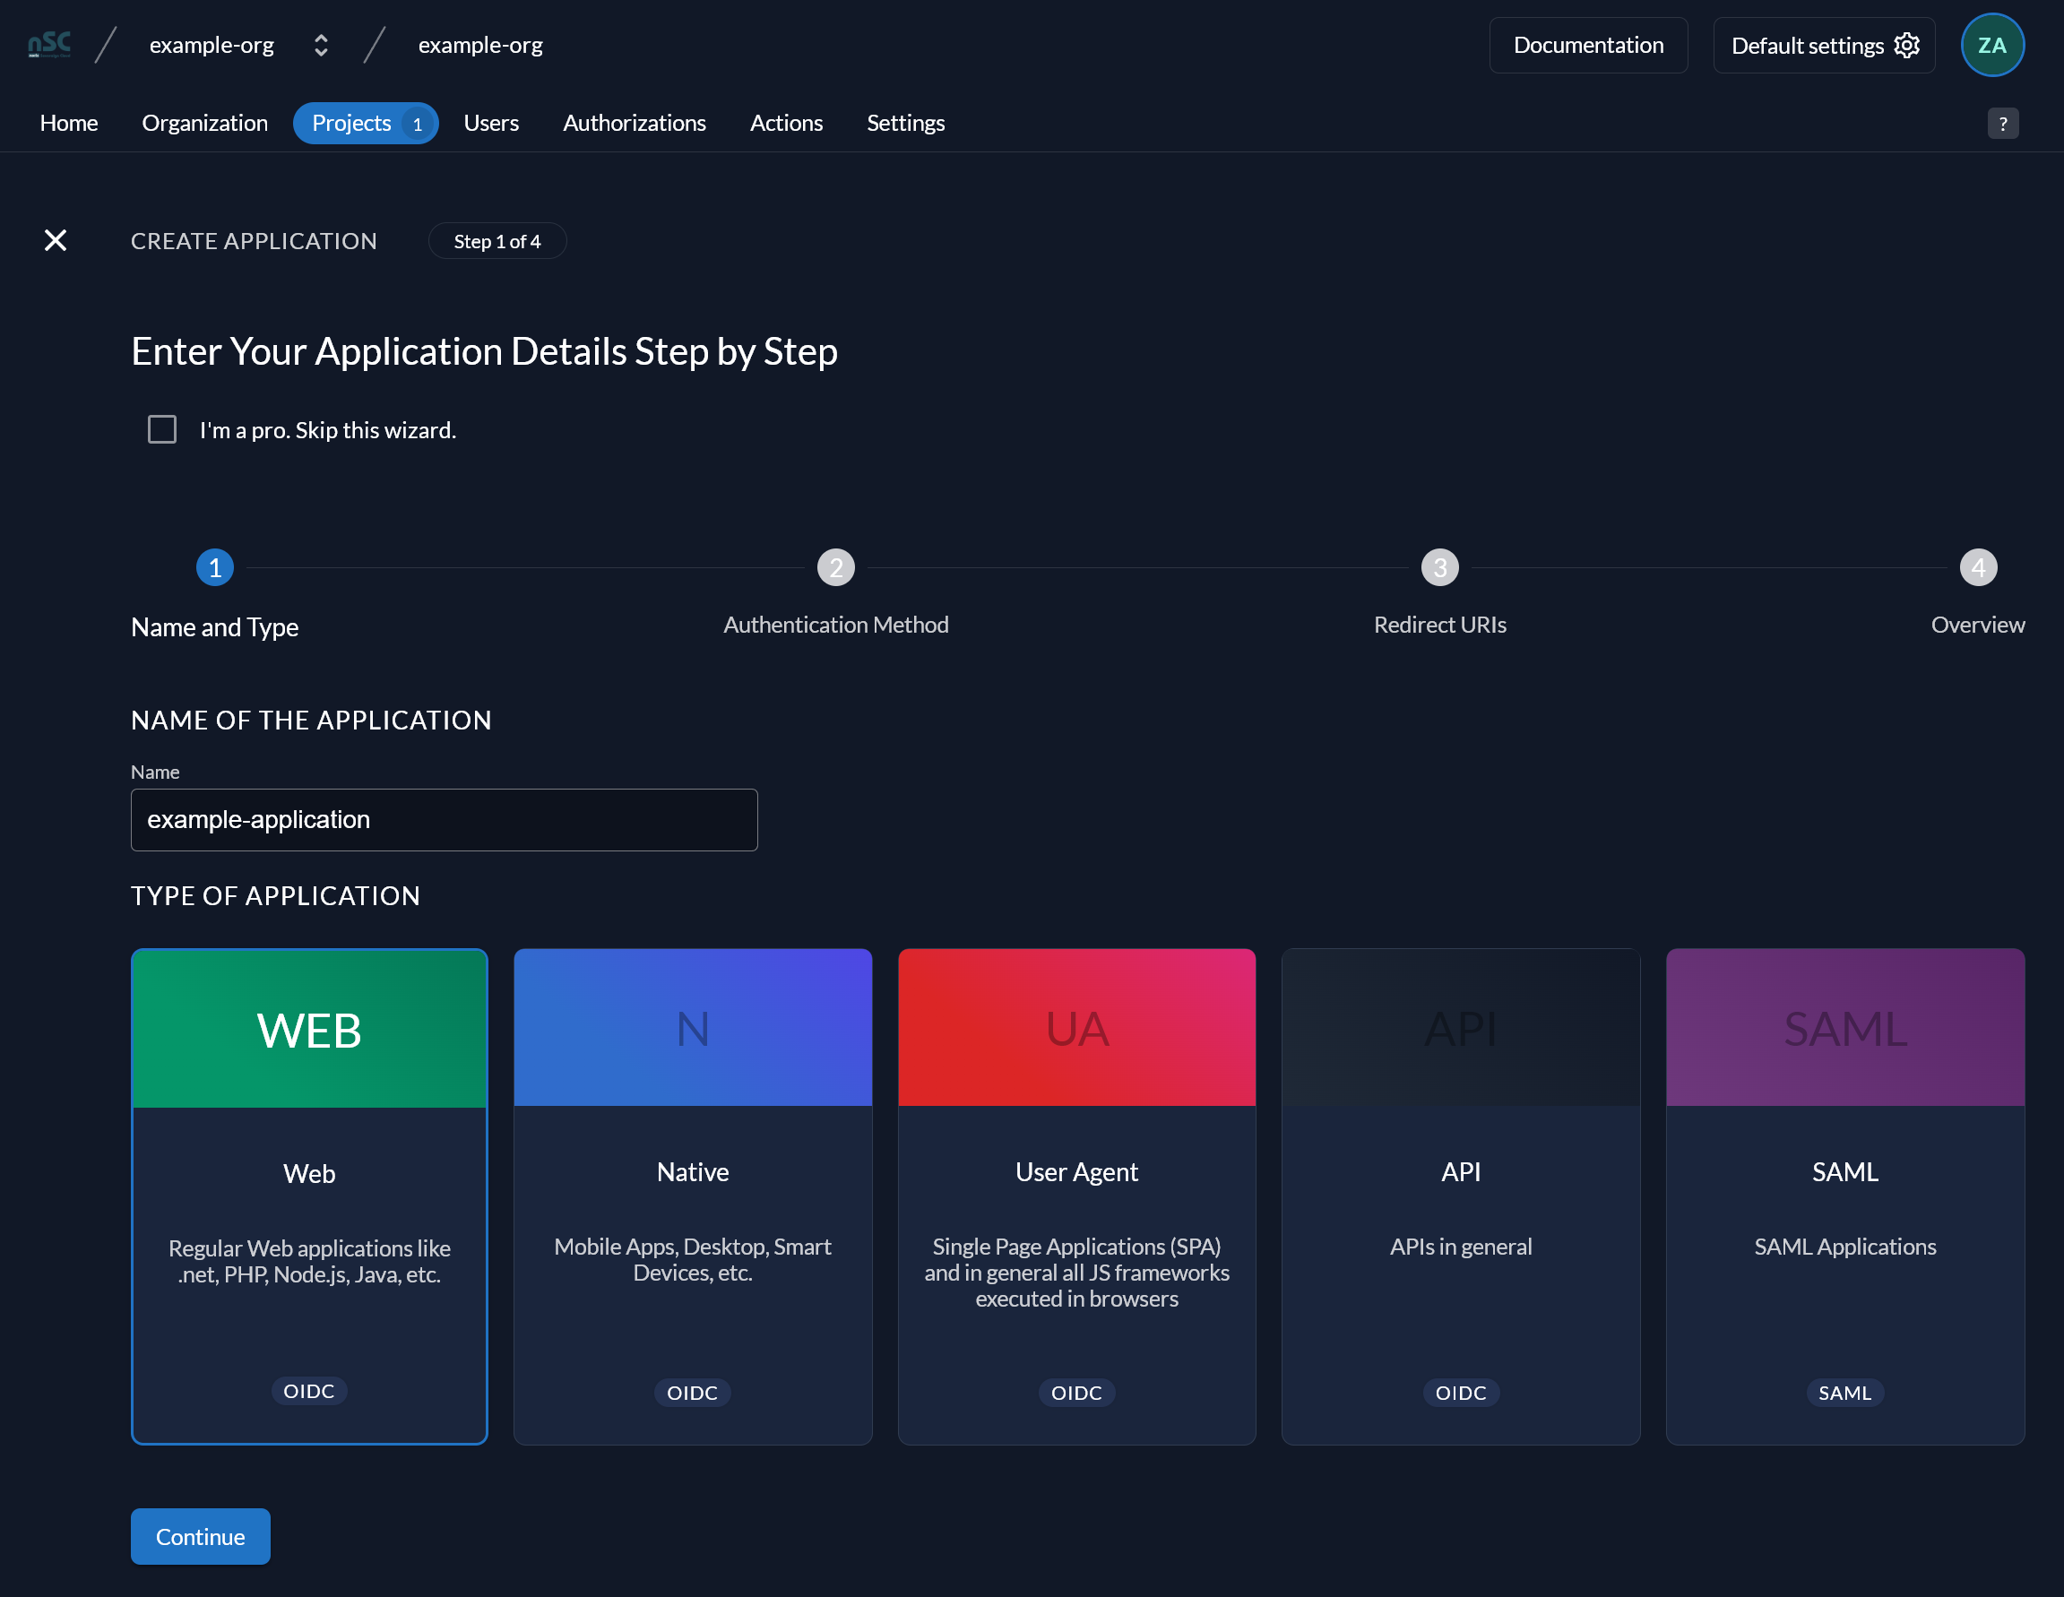Switch to the Authorizations tab
This screenshot has height=1597, width=2064.
[635, 123]
